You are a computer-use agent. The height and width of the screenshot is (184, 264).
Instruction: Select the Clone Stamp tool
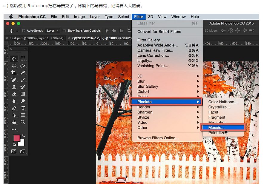pyautogui.click(x=14, y=87)
